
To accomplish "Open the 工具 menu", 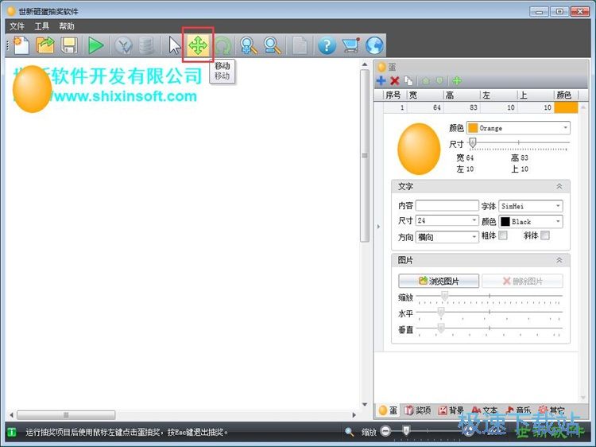I will [41, 26].
